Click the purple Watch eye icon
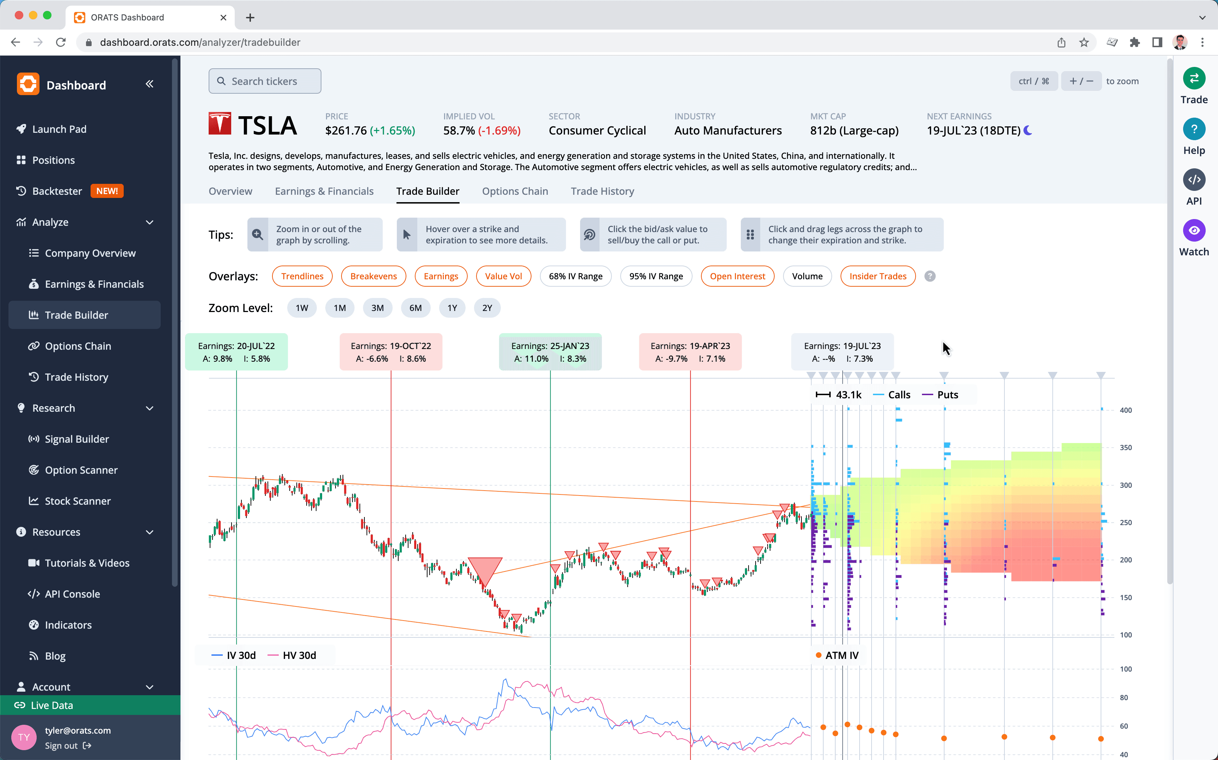Screen dimensions: 1218x760 1194,231
